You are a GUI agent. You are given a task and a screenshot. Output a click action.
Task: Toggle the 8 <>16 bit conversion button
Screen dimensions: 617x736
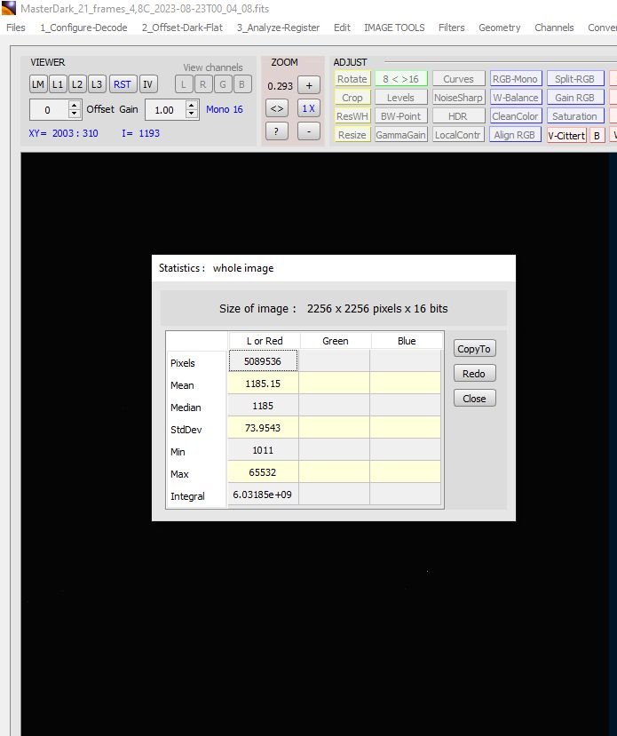pyautogui.click(x=400, y=79)
